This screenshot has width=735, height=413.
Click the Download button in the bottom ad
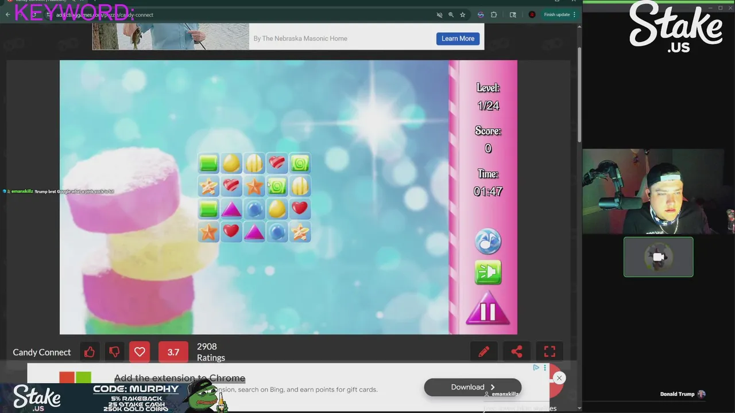tap(473, 387)
